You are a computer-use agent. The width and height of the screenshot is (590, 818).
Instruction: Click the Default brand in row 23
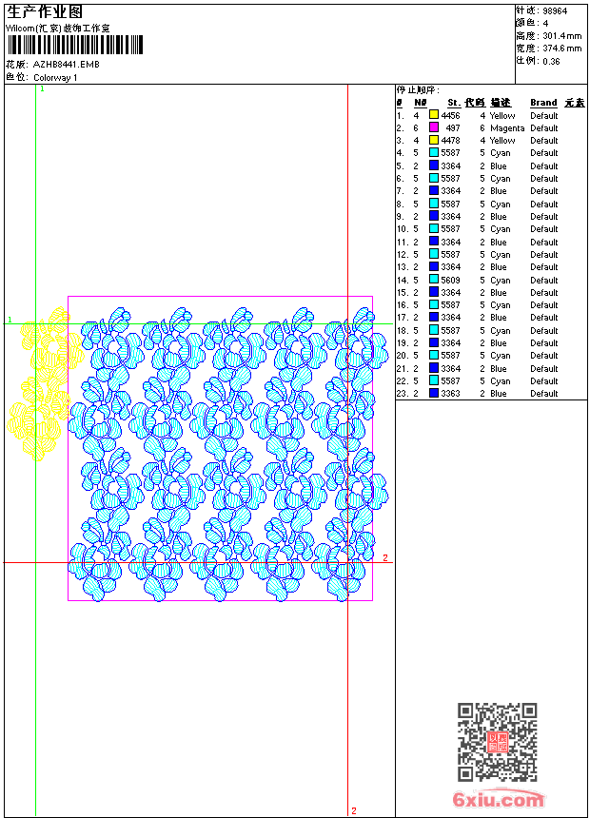click(544, 394)
